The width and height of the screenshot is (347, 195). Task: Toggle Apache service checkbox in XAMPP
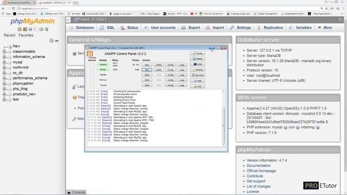pos(92,64)
